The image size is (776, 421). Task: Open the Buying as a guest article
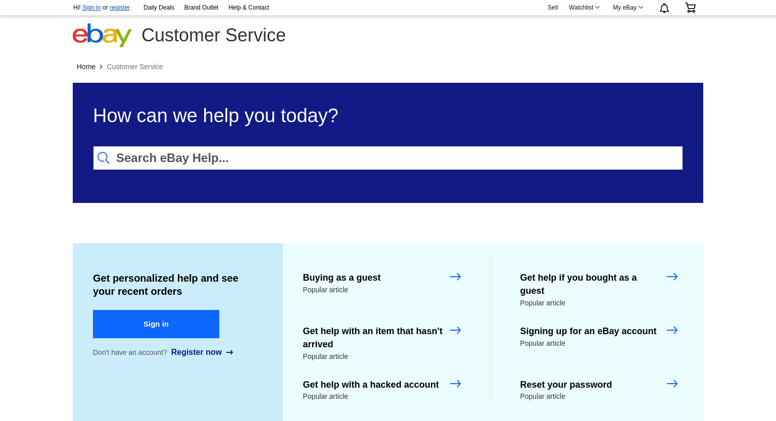(x=342, y=278)
